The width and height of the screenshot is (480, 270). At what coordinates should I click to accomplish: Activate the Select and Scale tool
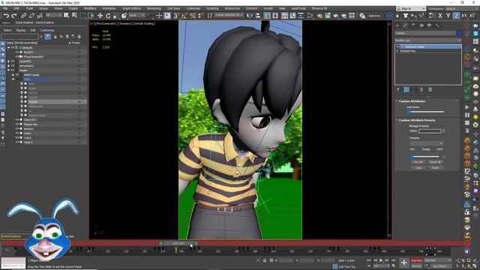[116, 15]
